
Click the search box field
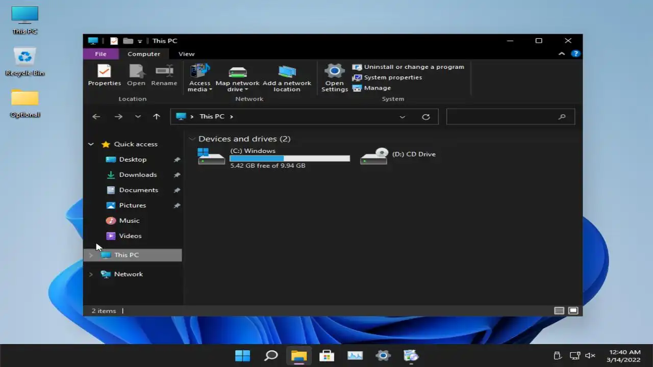[511, 117]
